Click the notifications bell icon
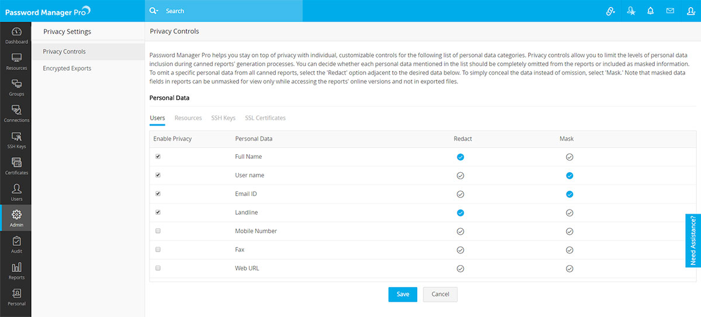Viewport: 701px width, 317px height. click(x=650, y=11)
